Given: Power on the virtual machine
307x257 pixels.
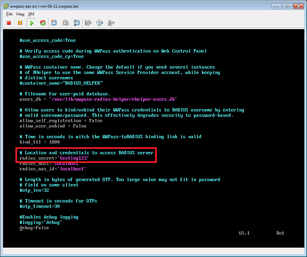Looking at the screenshot, I should pos(31,23).
